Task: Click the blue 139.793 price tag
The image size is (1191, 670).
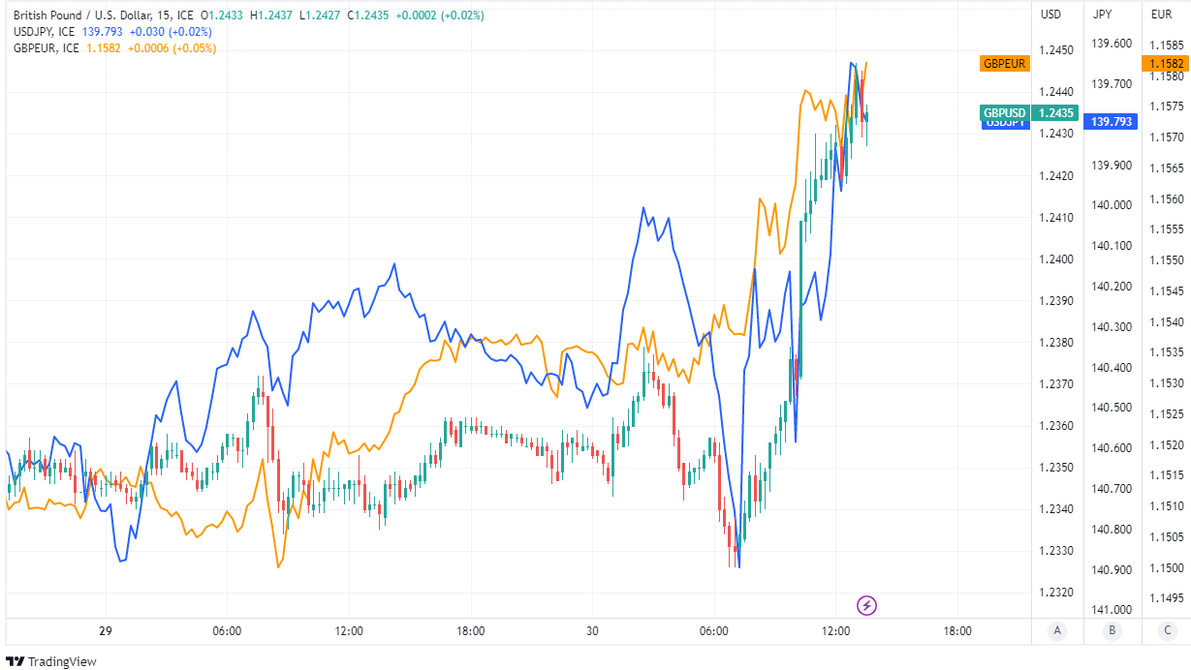Action: pos(1112,122)
